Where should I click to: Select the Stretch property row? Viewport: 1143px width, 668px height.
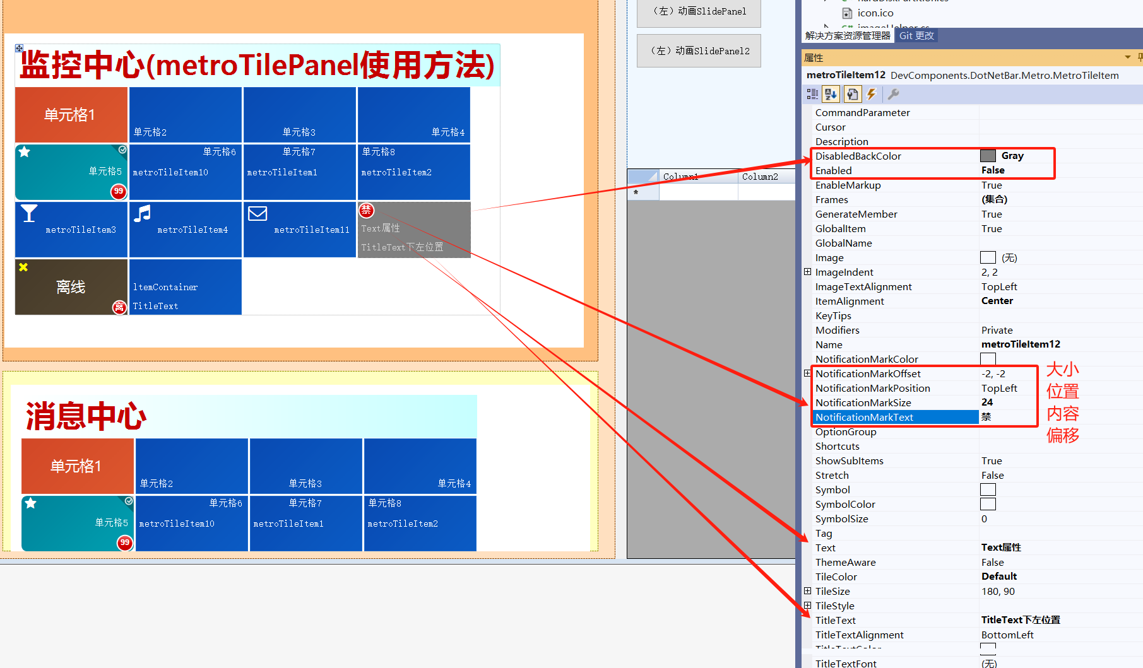977,475
